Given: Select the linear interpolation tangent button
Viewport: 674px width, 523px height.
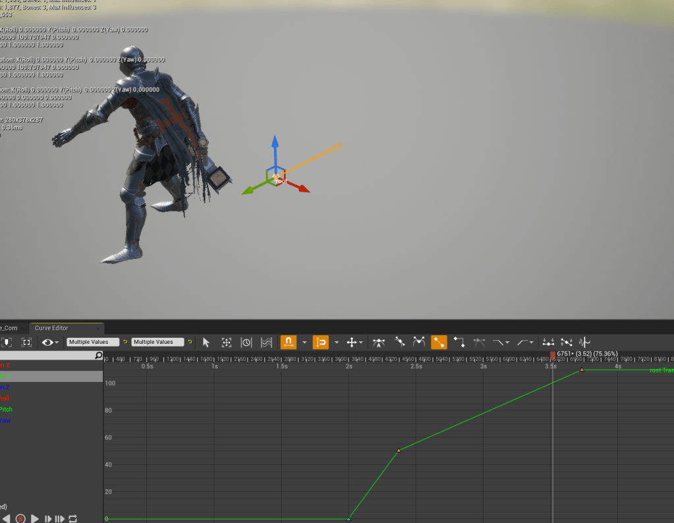Looking at the screenshot, I should tap(439, 343).
